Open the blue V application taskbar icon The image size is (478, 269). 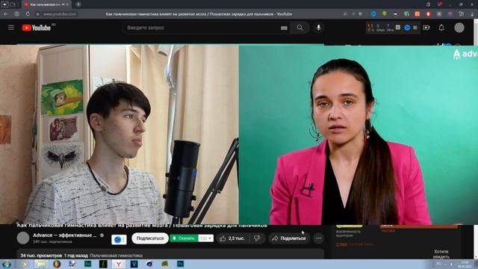(x=134, y=264)
